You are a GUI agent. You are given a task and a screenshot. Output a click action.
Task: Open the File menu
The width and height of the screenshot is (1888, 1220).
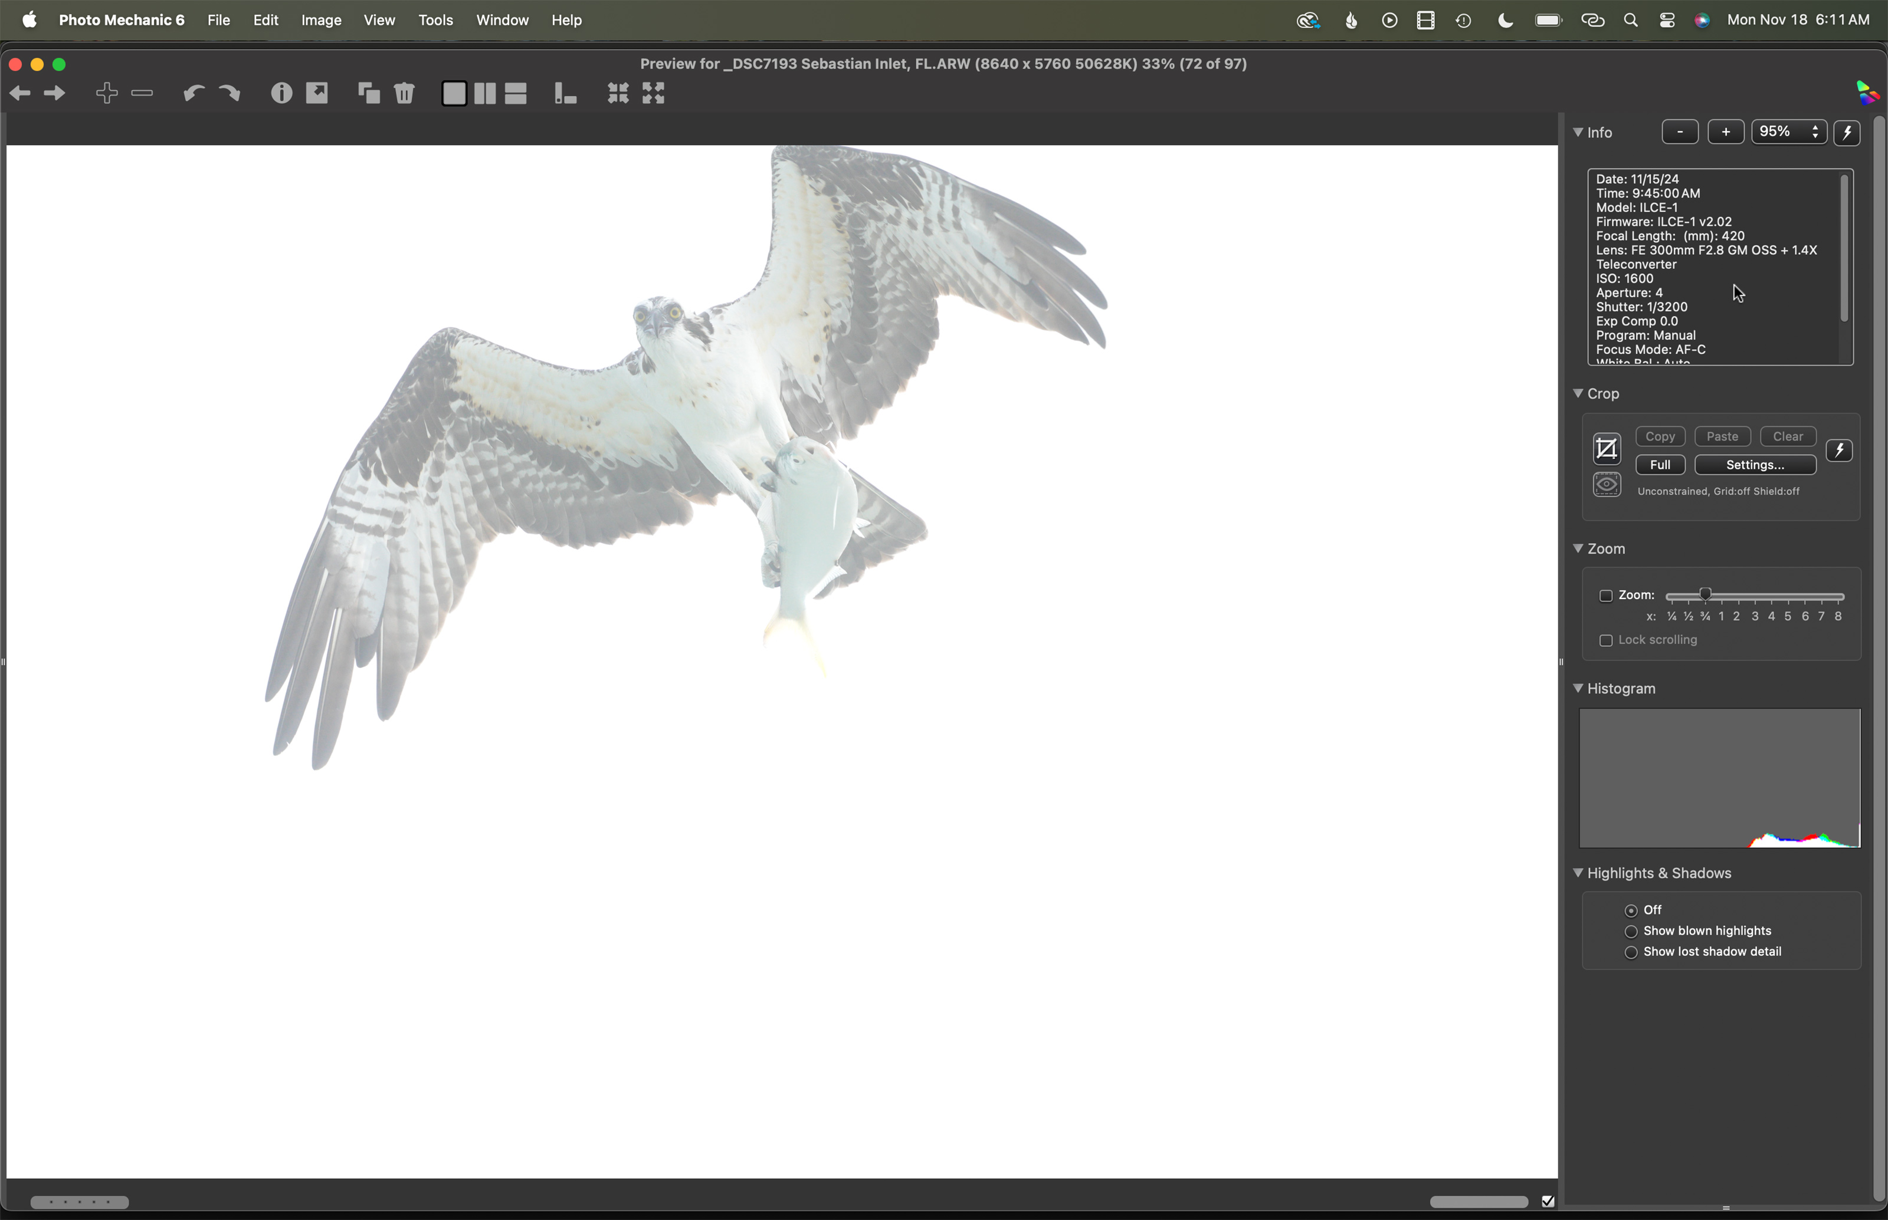coord(219,21)
